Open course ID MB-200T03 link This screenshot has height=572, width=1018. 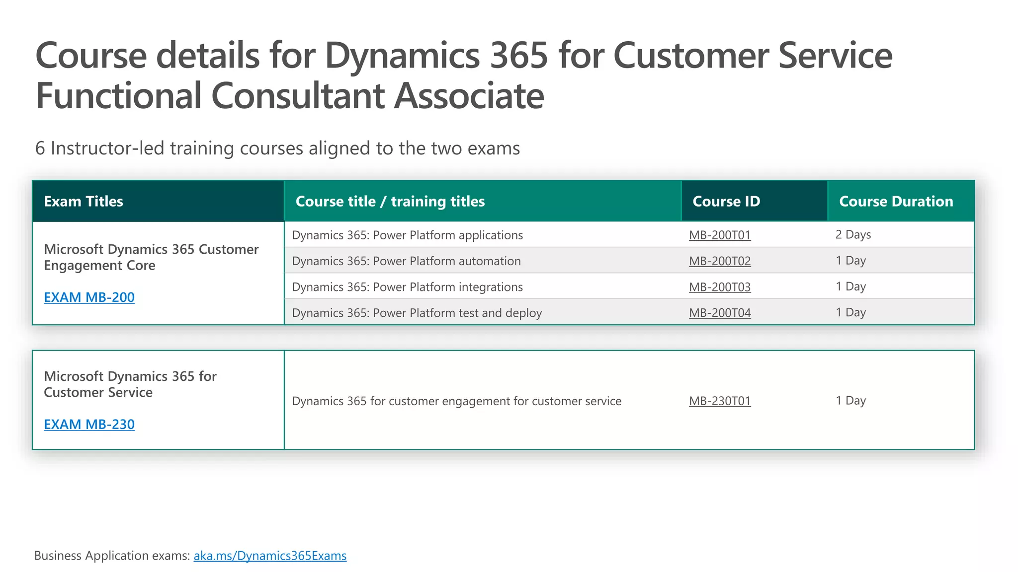click(720, 286)
